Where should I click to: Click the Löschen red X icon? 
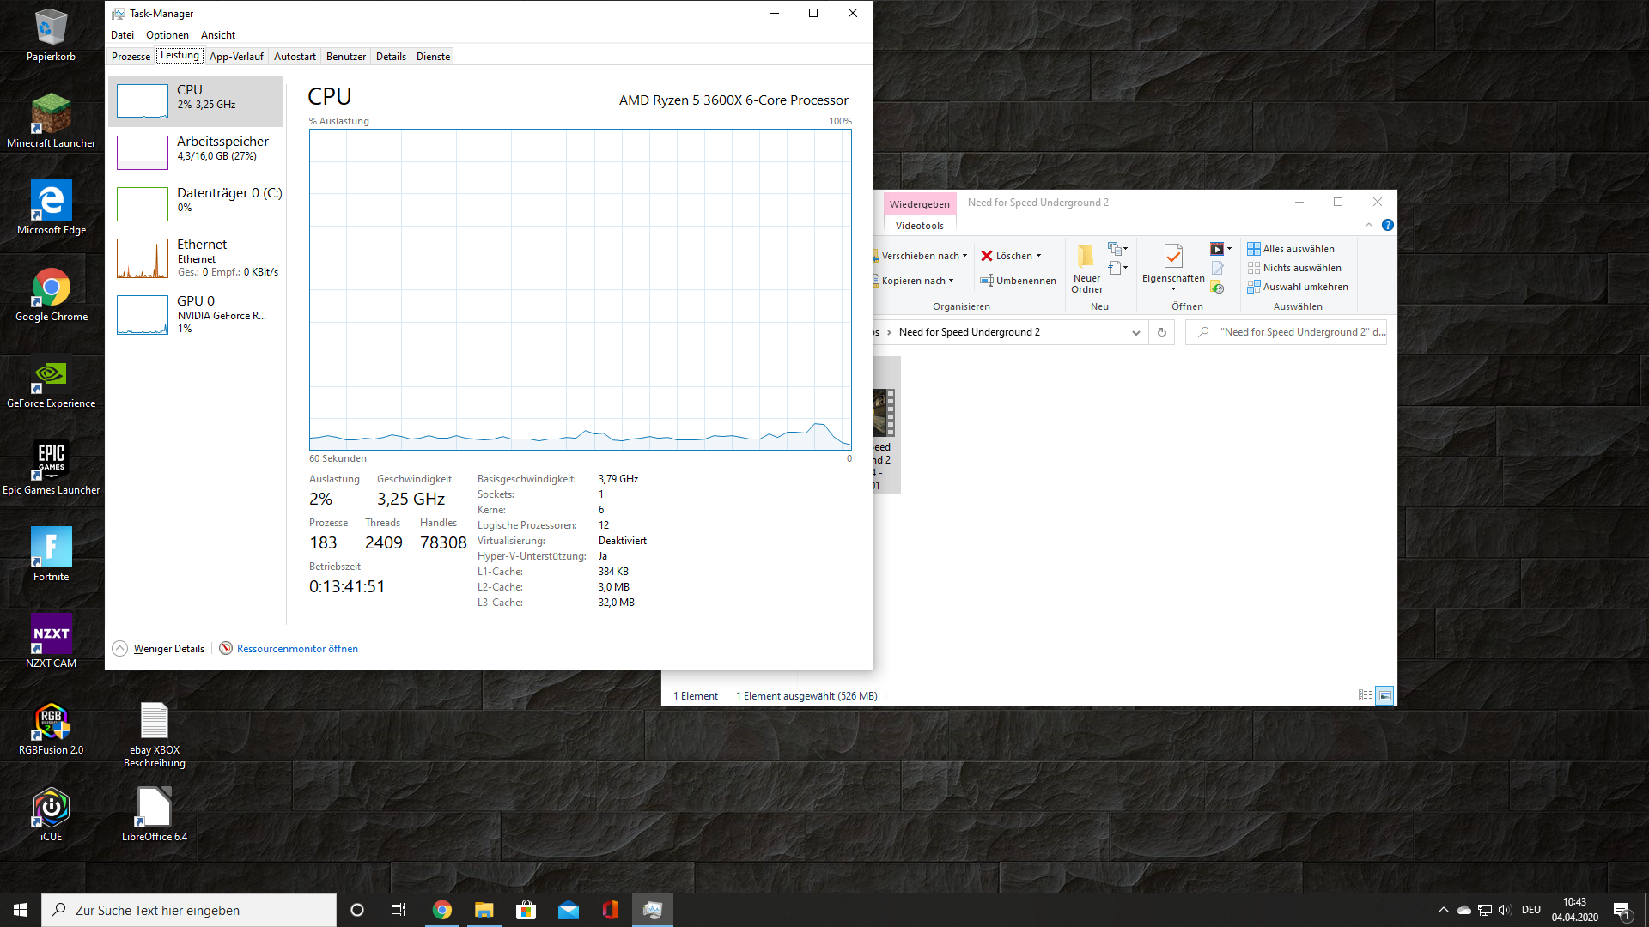click(987, 256)
